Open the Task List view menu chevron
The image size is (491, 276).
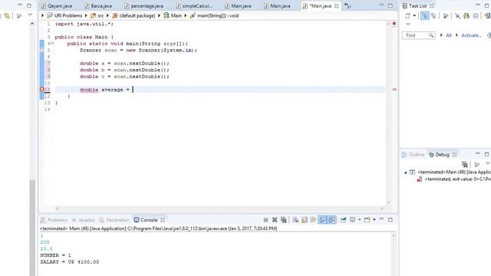point(408,25)
